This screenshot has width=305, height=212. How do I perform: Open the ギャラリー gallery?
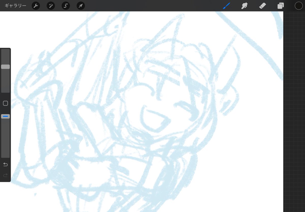[x=15, y=6]
